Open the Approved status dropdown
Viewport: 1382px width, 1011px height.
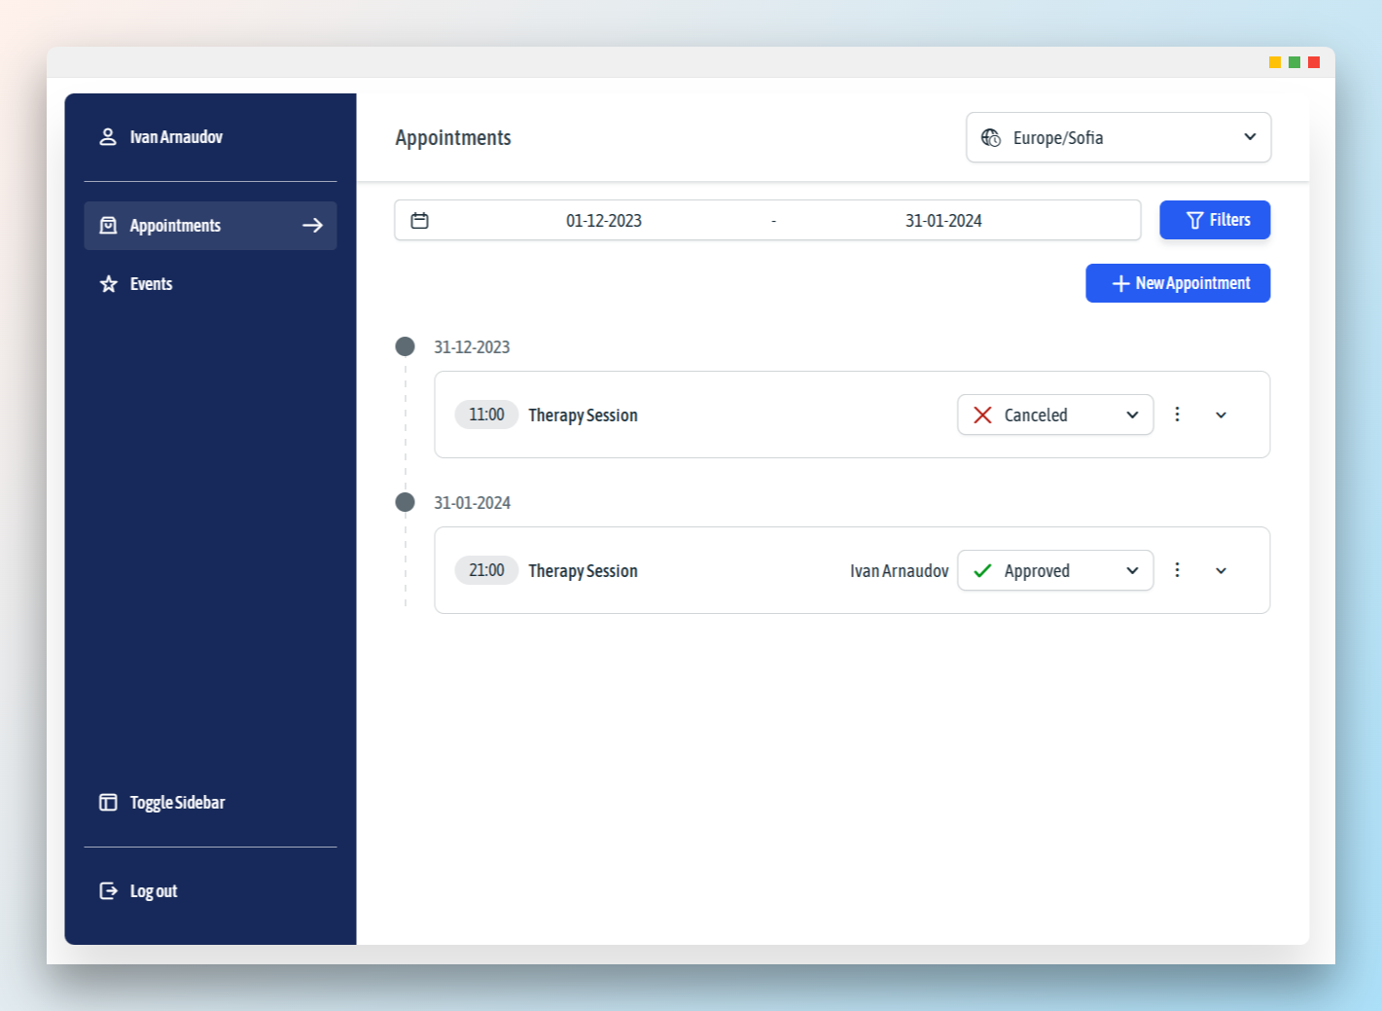[1055, 571]
